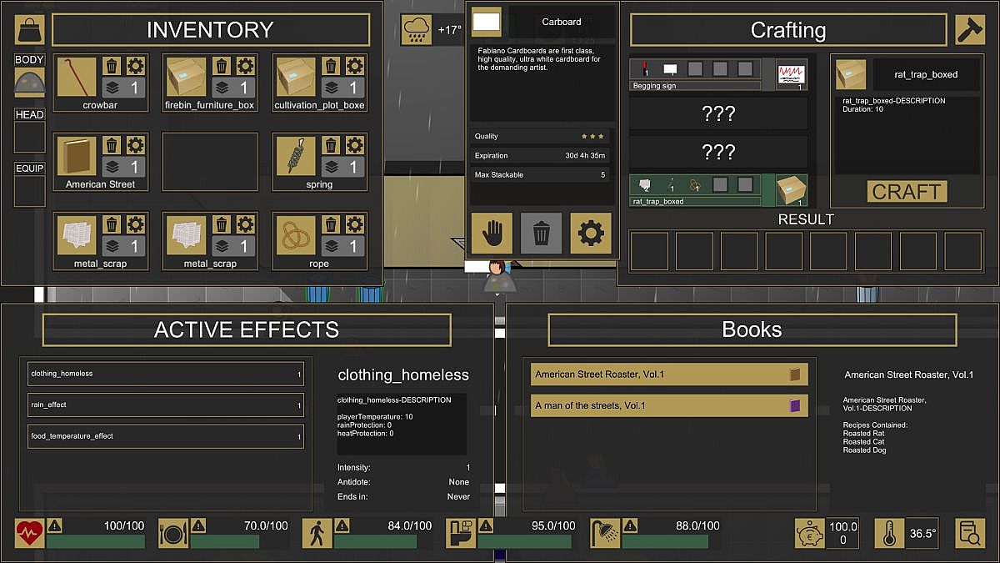
Task: Trash the spring item
Action: [332, 145]
